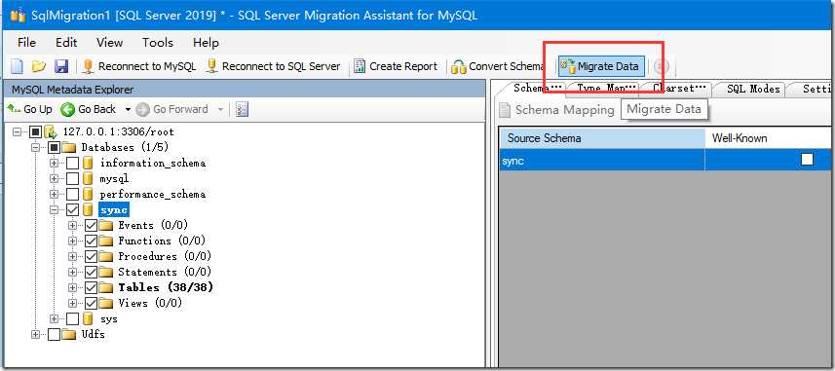Collapse the 127.0.0.1:3306/root server node
835x371 pixels.
click(17, 131)
